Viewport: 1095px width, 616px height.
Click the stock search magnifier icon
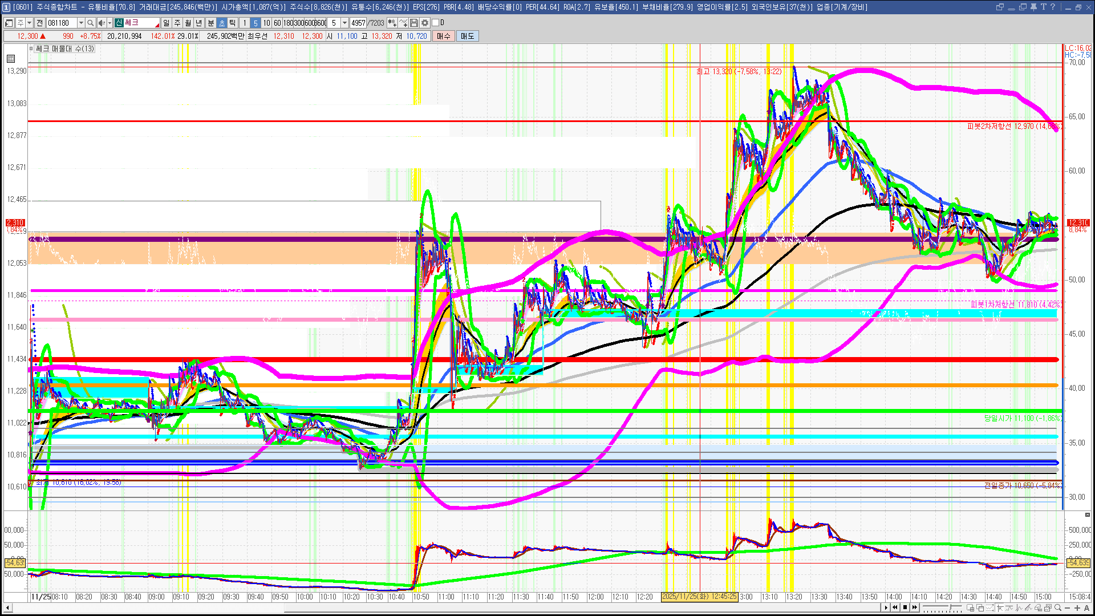click(x=90, y=23)
